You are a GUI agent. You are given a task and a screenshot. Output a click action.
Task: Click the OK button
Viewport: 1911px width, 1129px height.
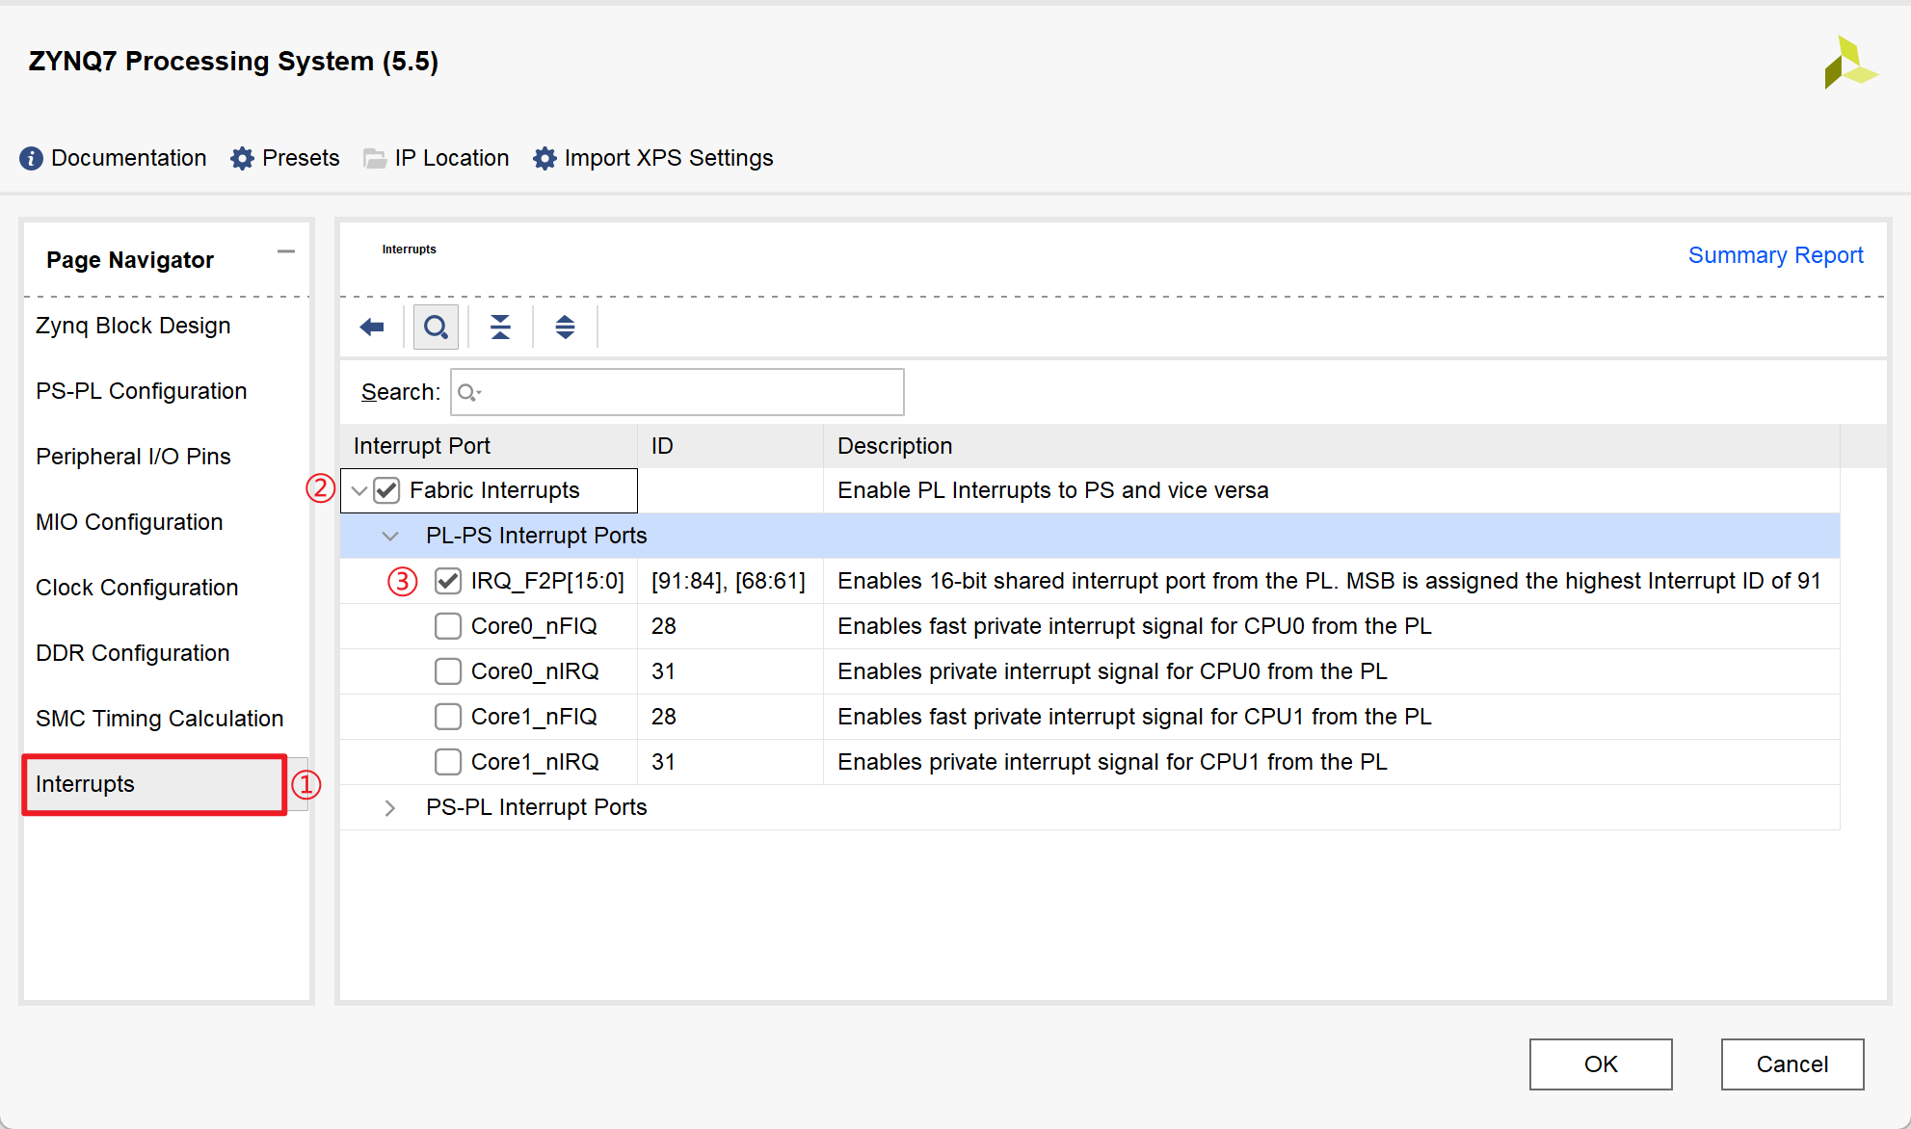point(1601,1064)
